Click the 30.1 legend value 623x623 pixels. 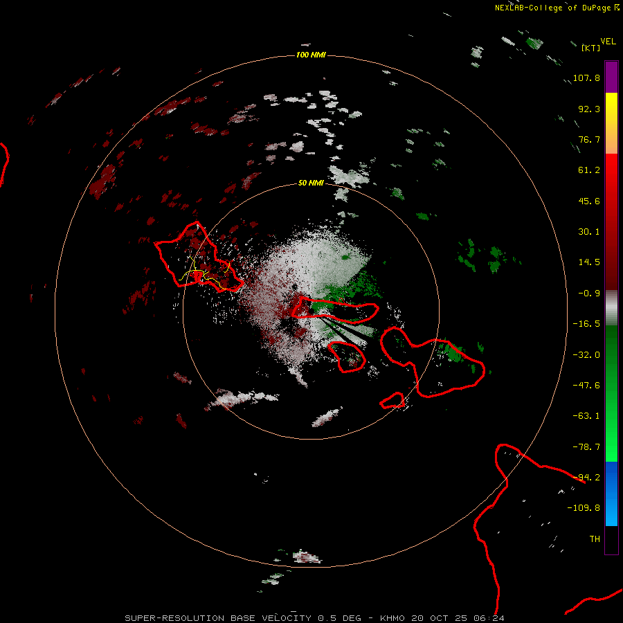(x=589, y=232)
